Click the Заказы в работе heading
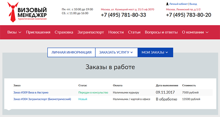Screen dimensions: 220x117 110,67
